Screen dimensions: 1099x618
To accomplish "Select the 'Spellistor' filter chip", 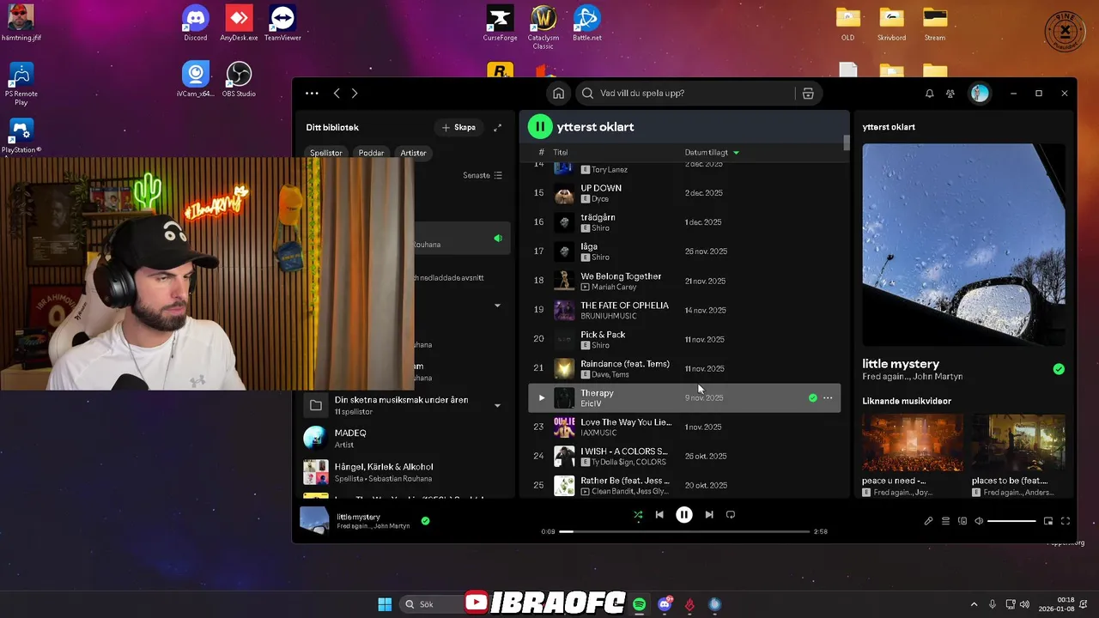I will tap(326, 153).
